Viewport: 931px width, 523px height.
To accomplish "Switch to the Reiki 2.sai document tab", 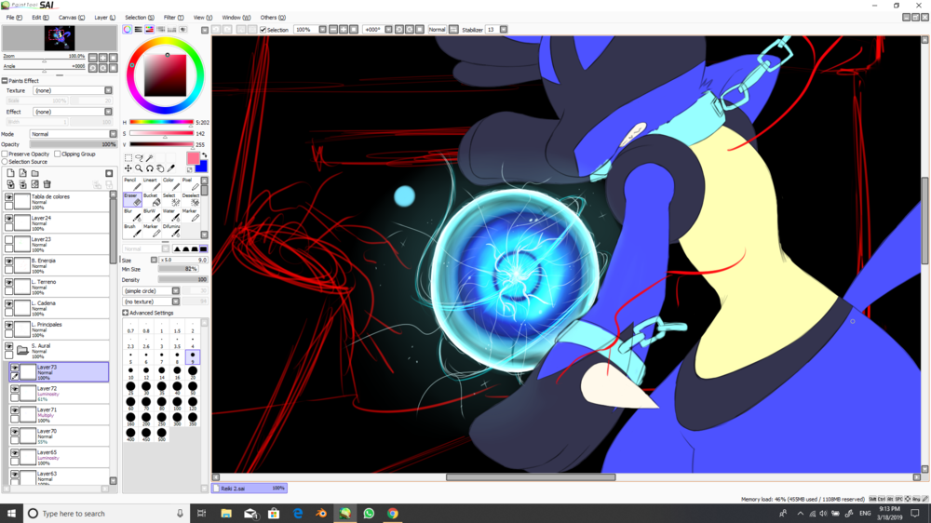I will tap(250, 488).
